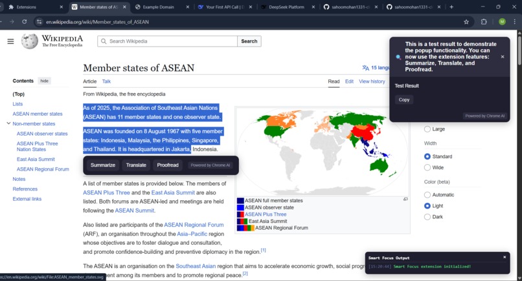Jump to References in Contents
The width and height of the screenshot is (522, 281).
click(x=25, y=189)
